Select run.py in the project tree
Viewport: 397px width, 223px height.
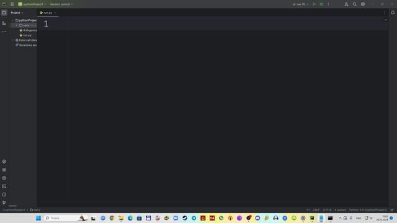click(25, 35)
